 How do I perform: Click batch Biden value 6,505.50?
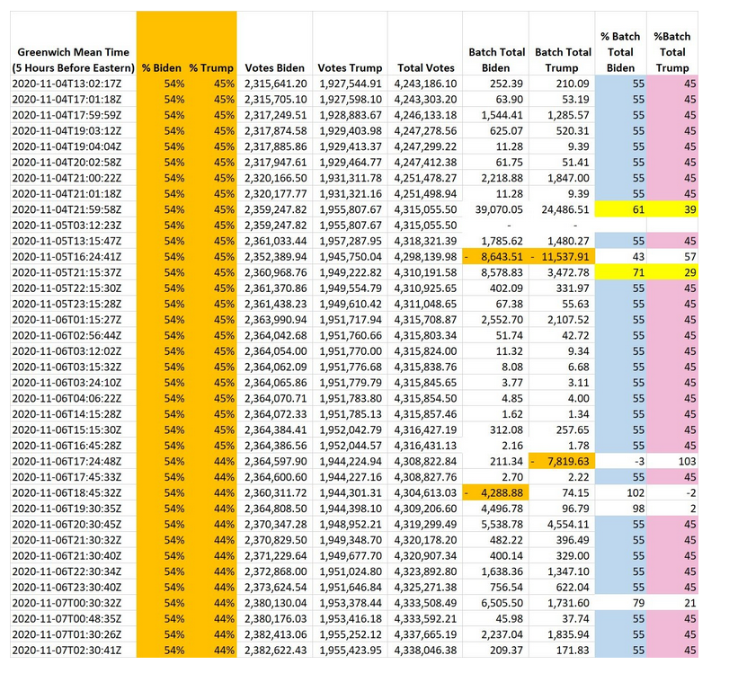pyautogui.click(x=502, y=603)
